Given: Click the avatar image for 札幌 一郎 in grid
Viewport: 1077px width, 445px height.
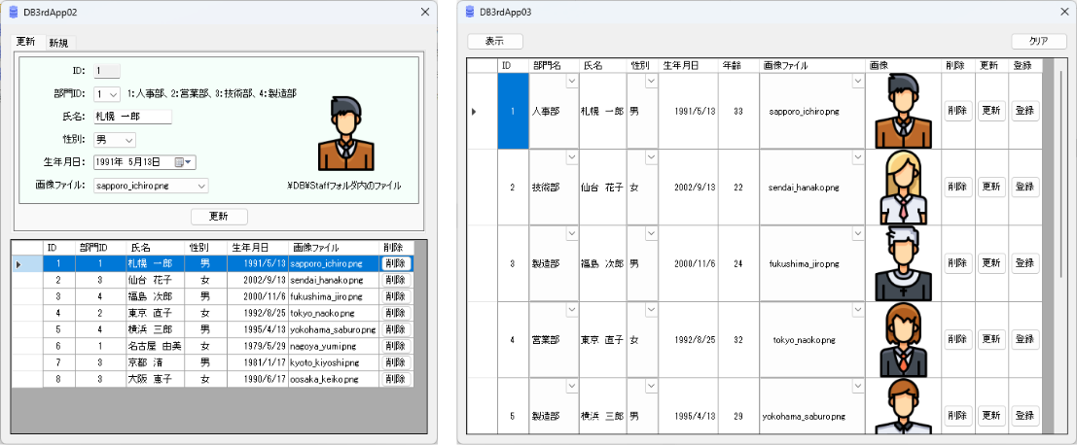Looking at the screenshot, I should (x=902, y=111).
